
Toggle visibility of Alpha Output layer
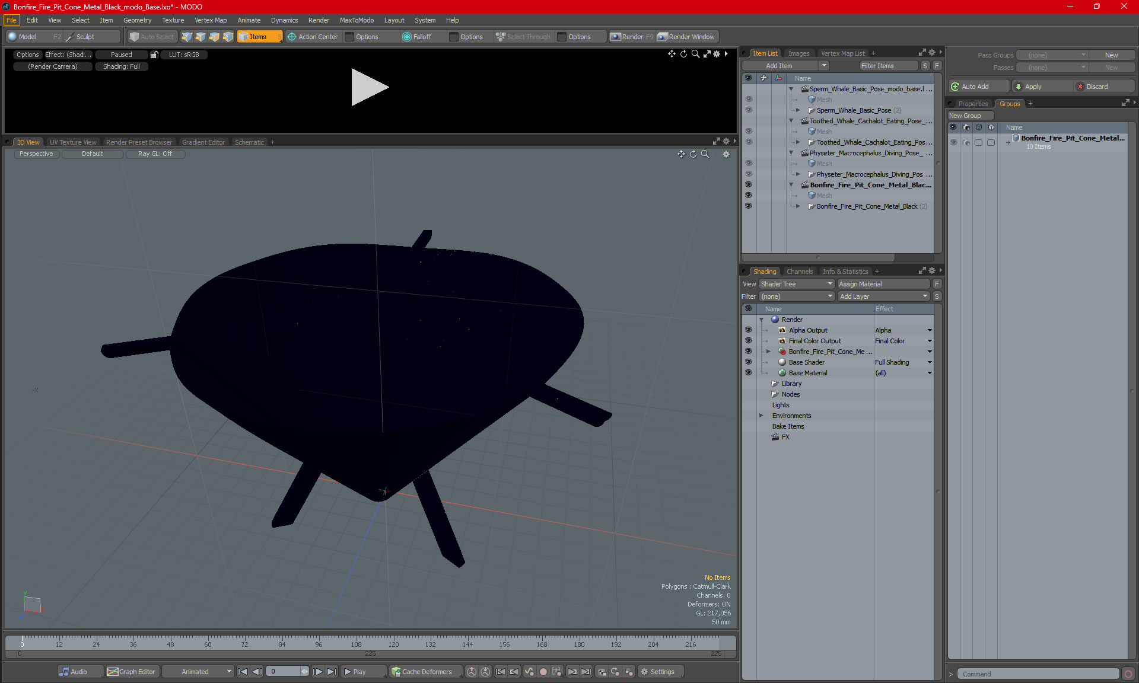click(x=749, y=330)
